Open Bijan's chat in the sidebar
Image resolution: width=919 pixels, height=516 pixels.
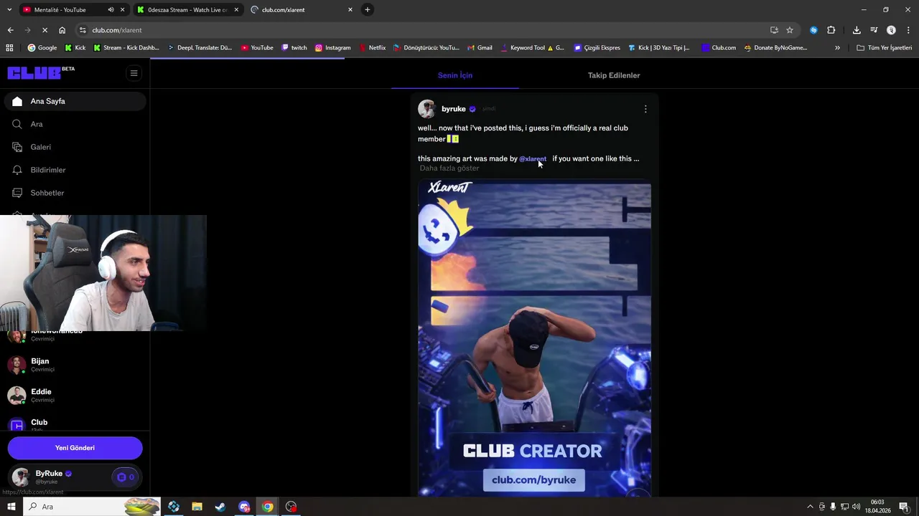75,365
